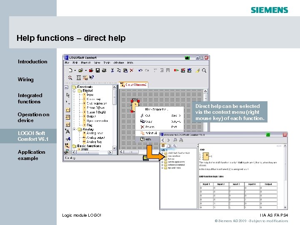Screen dimensions: 300x225
Task: Click the red-green switch LOGO! mode icon
Action: [x=176, y=70]
